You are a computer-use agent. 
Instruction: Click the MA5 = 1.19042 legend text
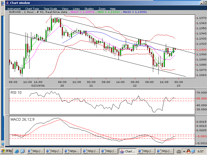109,12
